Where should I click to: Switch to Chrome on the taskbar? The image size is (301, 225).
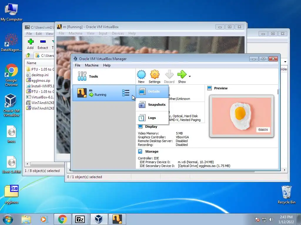[62, 219]
